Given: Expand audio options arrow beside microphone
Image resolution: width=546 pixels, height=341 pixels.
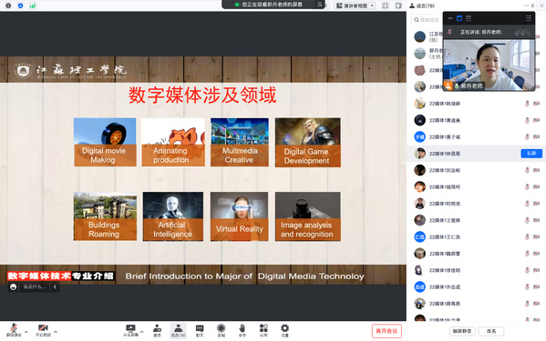Looking at the screenshot, I should [26, 332].
